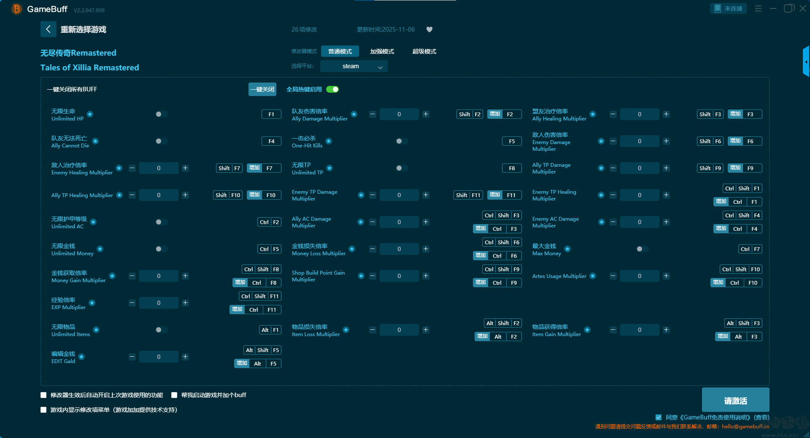Click star icon beside Unlimited HP

(90, 114)
